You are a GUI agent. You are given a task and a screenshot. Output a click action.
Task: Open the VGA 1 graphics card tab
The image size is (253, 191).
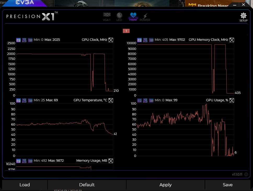107,17
